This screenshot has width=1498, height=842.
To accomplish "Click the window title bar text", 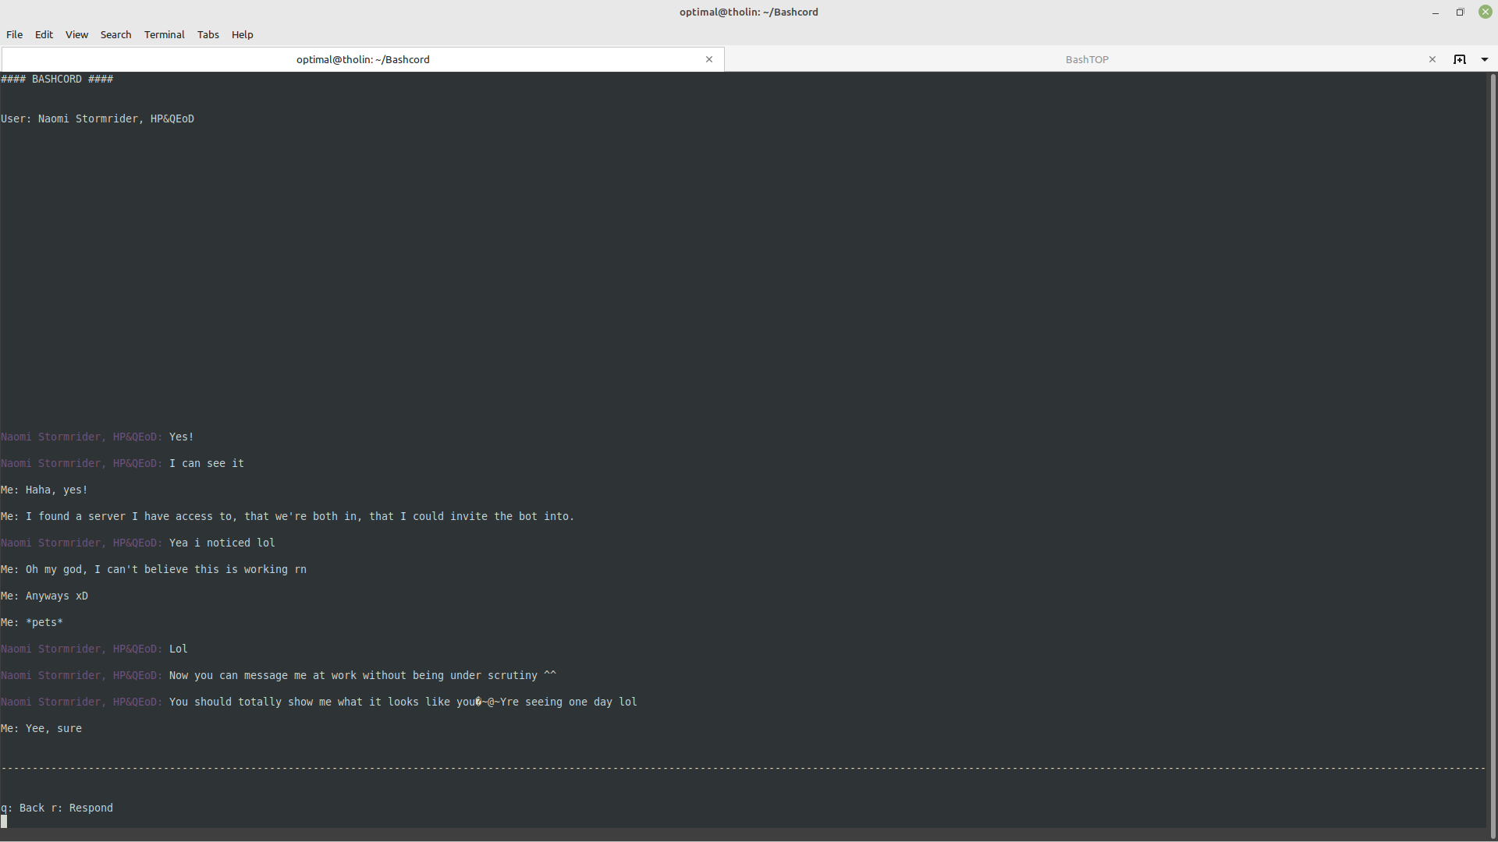I will (748, 12).
